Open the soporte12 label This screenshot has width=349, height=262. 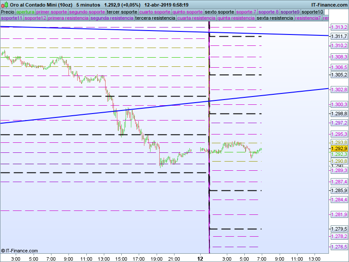[35, 18]
